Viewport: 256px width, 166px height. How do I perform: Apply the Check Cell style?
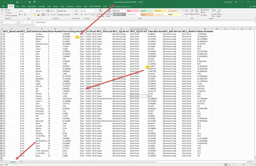point(118,14)
